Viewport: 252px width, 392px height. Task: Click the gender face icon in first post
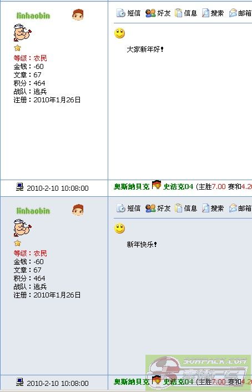(78, 15)
